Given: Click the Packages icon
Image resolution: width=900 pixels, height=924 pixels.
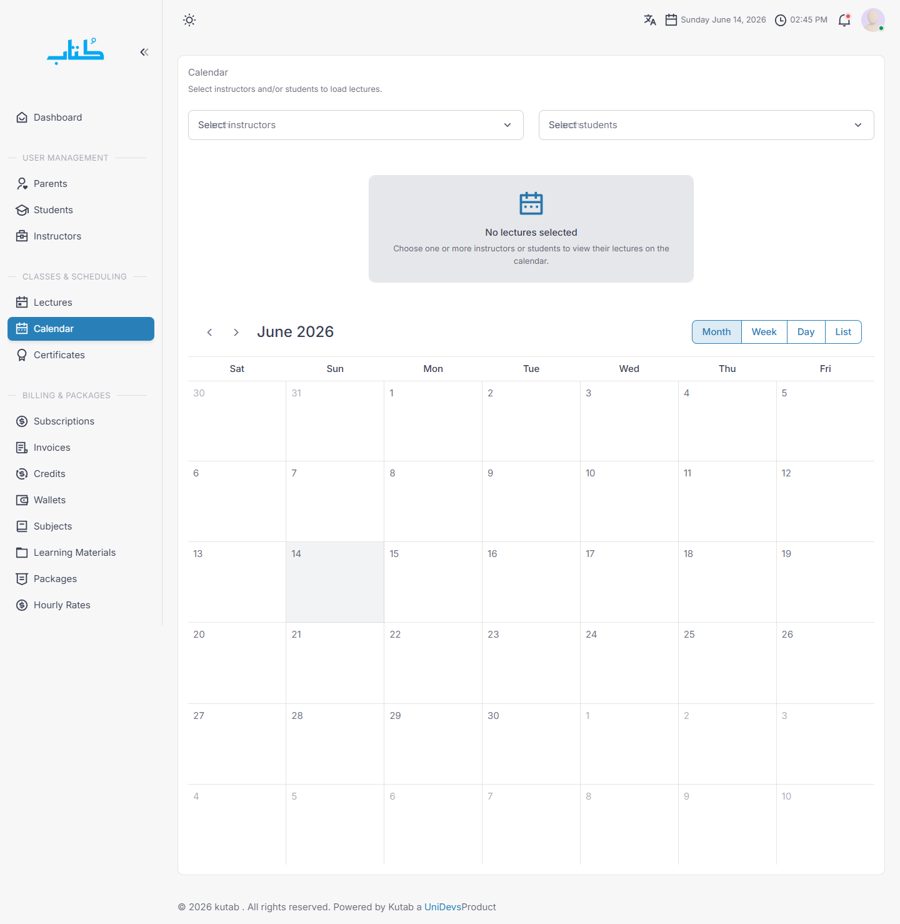Looking at the screenshot, I should pyautogui.click(x=22, y=579).
